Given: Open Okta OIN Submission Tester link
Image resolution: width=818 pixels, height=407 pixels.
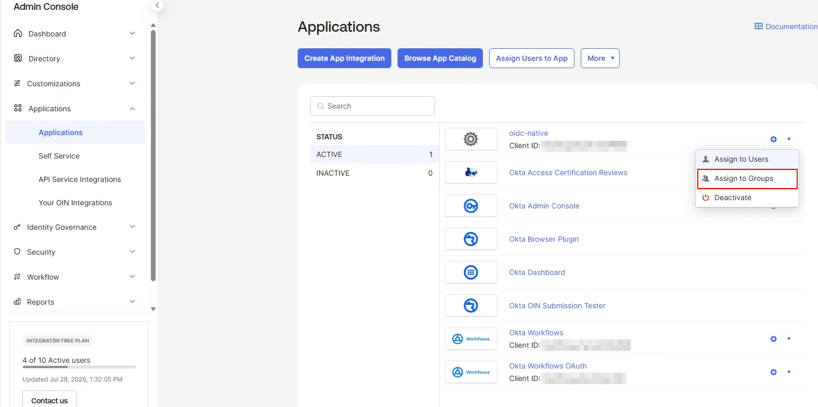Looking at the screenshot, I should 557,306.
